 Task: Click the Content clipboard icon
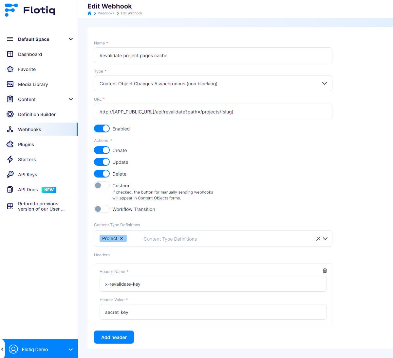pyautogui.click(x=10, y=99)
